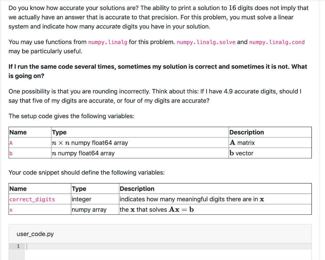Click variable x in the output table

10,210
